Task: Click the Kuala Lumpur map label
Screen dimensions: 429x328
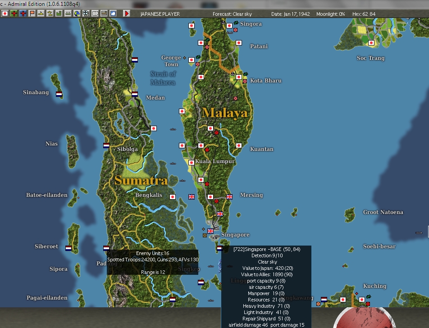Action: pyautogui.click(x=215, y=161)
